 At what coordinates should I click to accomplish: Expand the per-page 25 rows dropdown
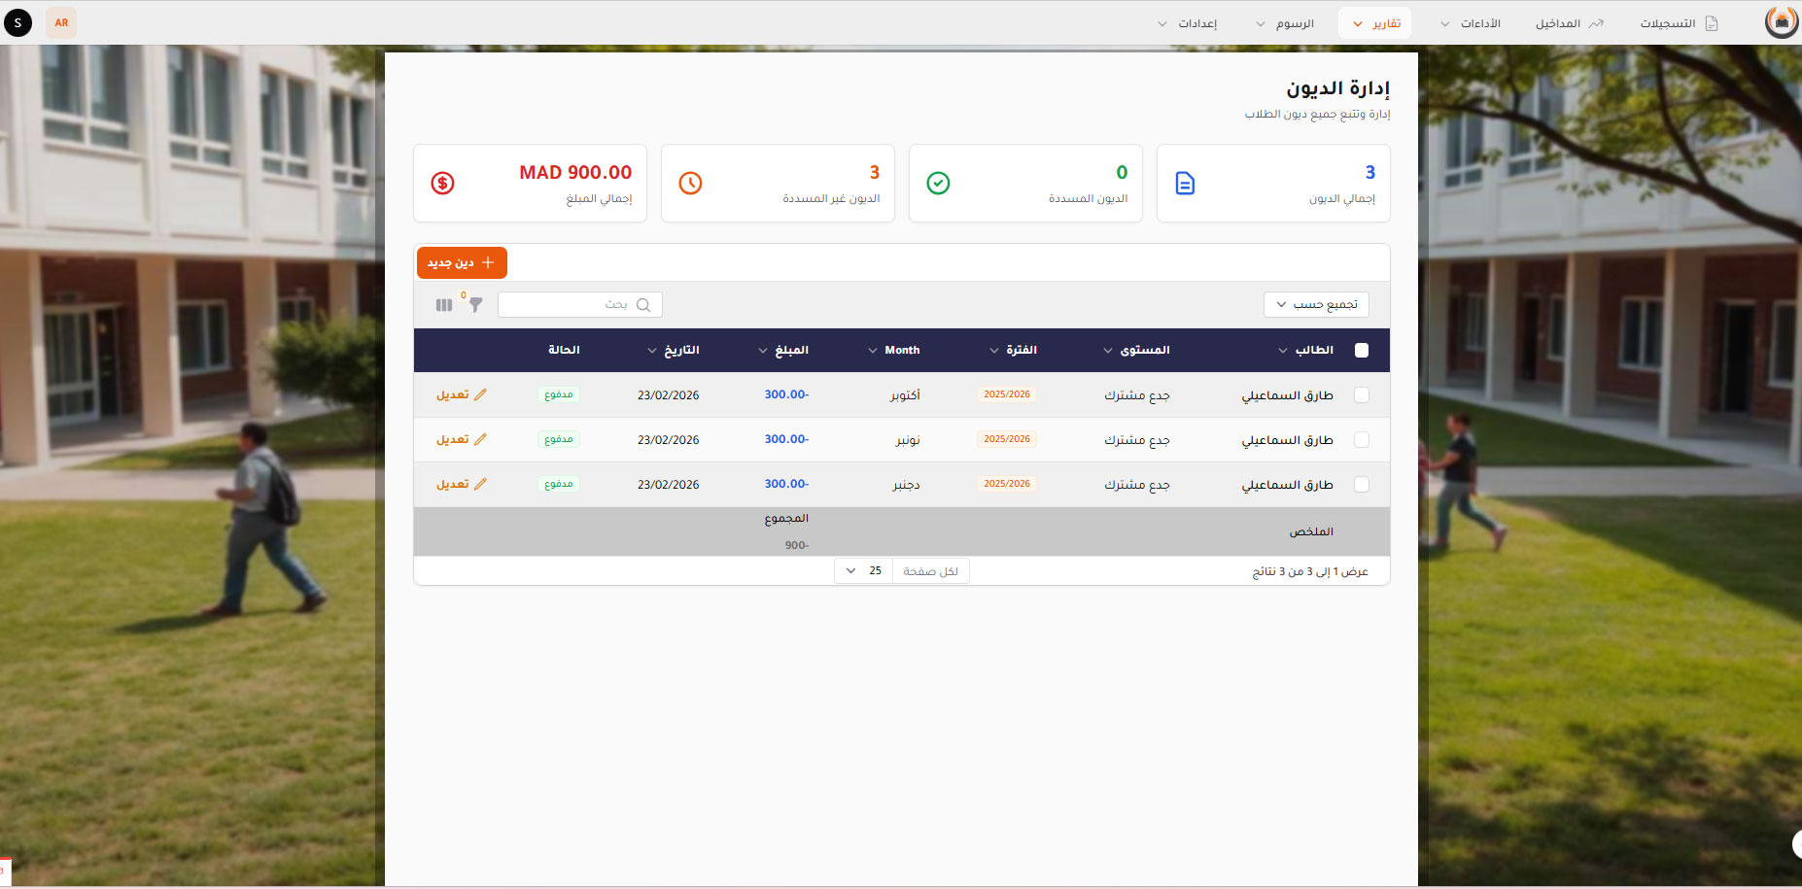pos(863,571)
